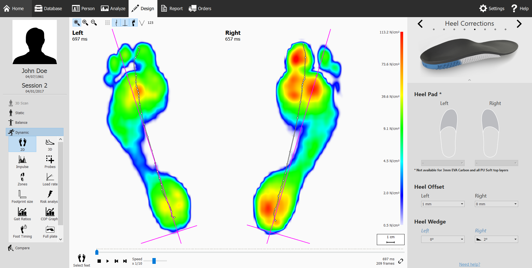Switch to the Report tab
Viewport: 532px width, 268px height.
point(172,8)
